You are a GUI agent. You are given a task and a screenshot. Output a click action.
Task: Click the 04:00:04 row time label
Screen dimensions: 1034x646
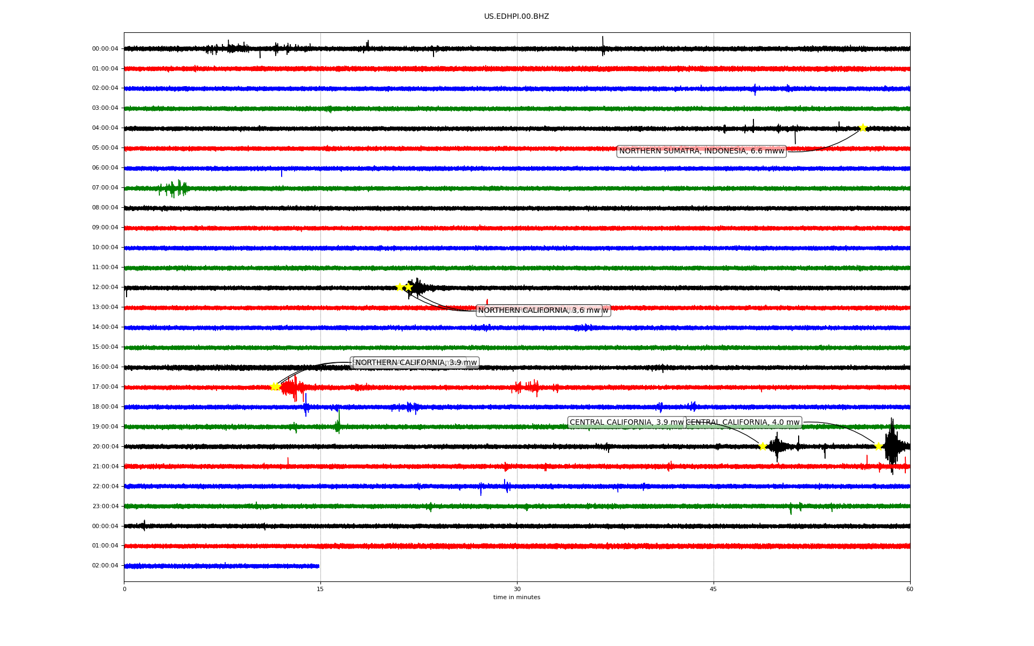105,128
